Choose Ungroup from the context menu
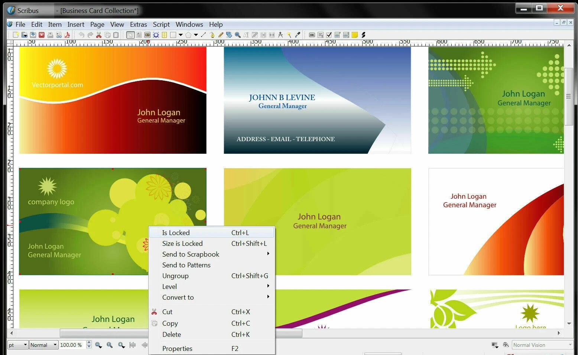Screen dimensions: 578x355 pos(212,276)
